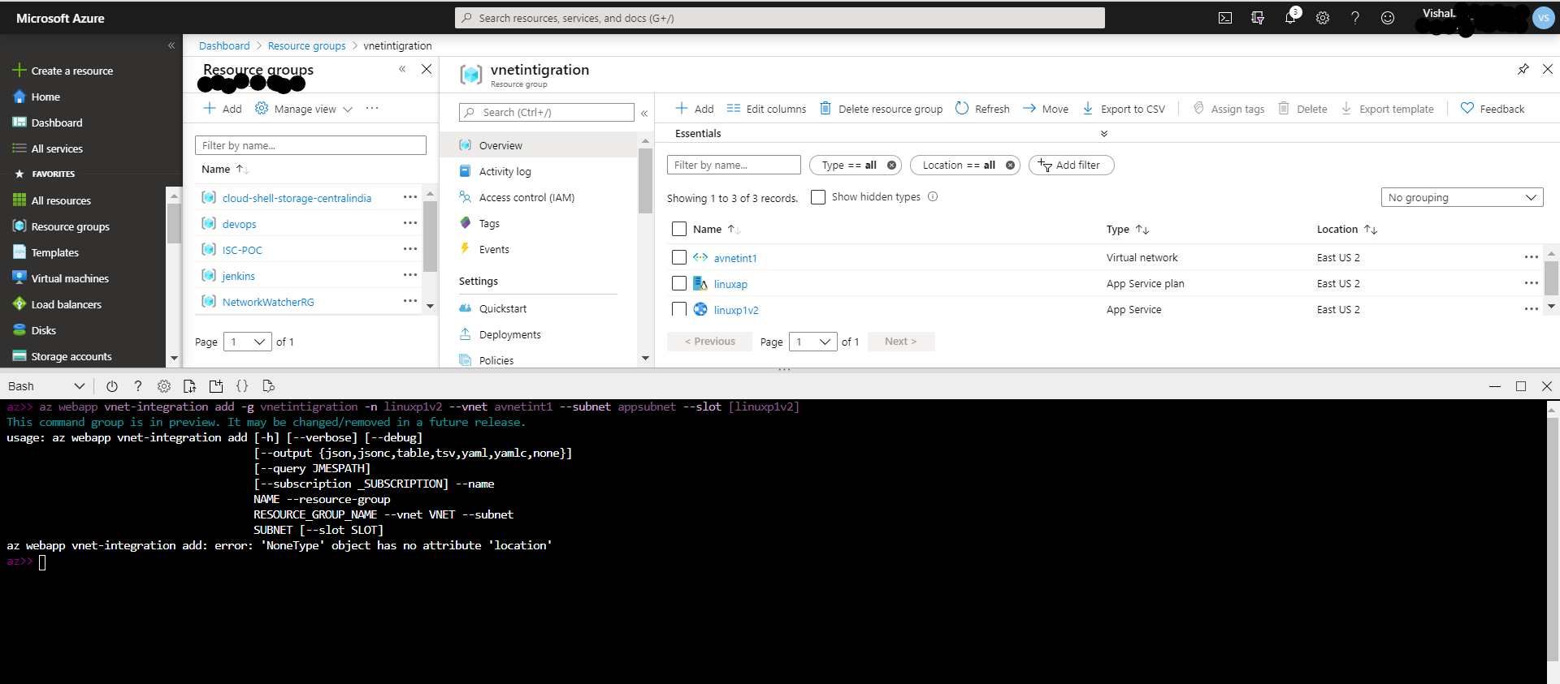Open Activity log in the resource menu
Viewport: 1560px width, 684px height.
(x=505, y=171)
